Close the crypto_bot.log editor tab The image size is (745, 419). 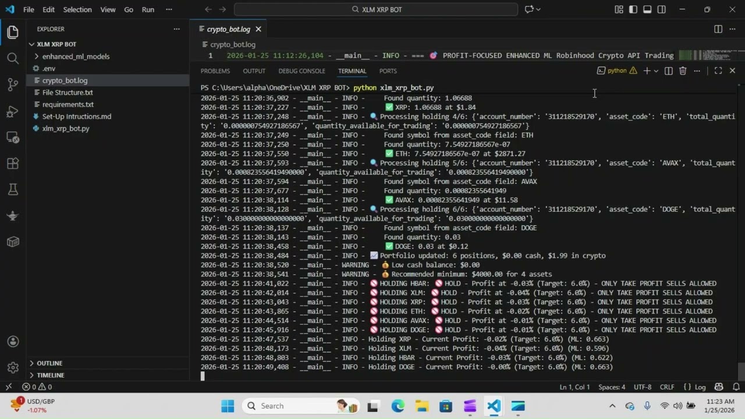(x=258, y=29)
